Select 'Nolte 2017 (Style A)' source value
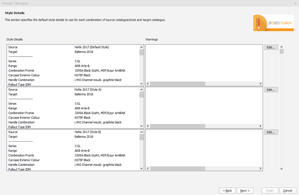299x195 pixels. 88,89
